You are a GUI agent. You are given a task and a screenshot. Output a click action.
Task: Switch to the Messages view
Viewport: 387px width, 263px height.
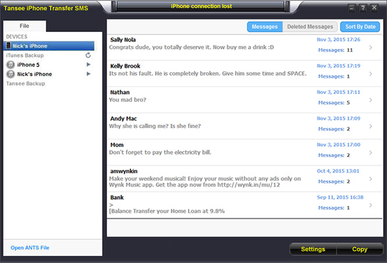(x=265, y=27)
